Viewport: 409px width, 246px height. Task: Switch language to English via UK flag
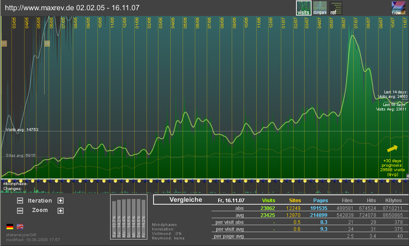20,226
